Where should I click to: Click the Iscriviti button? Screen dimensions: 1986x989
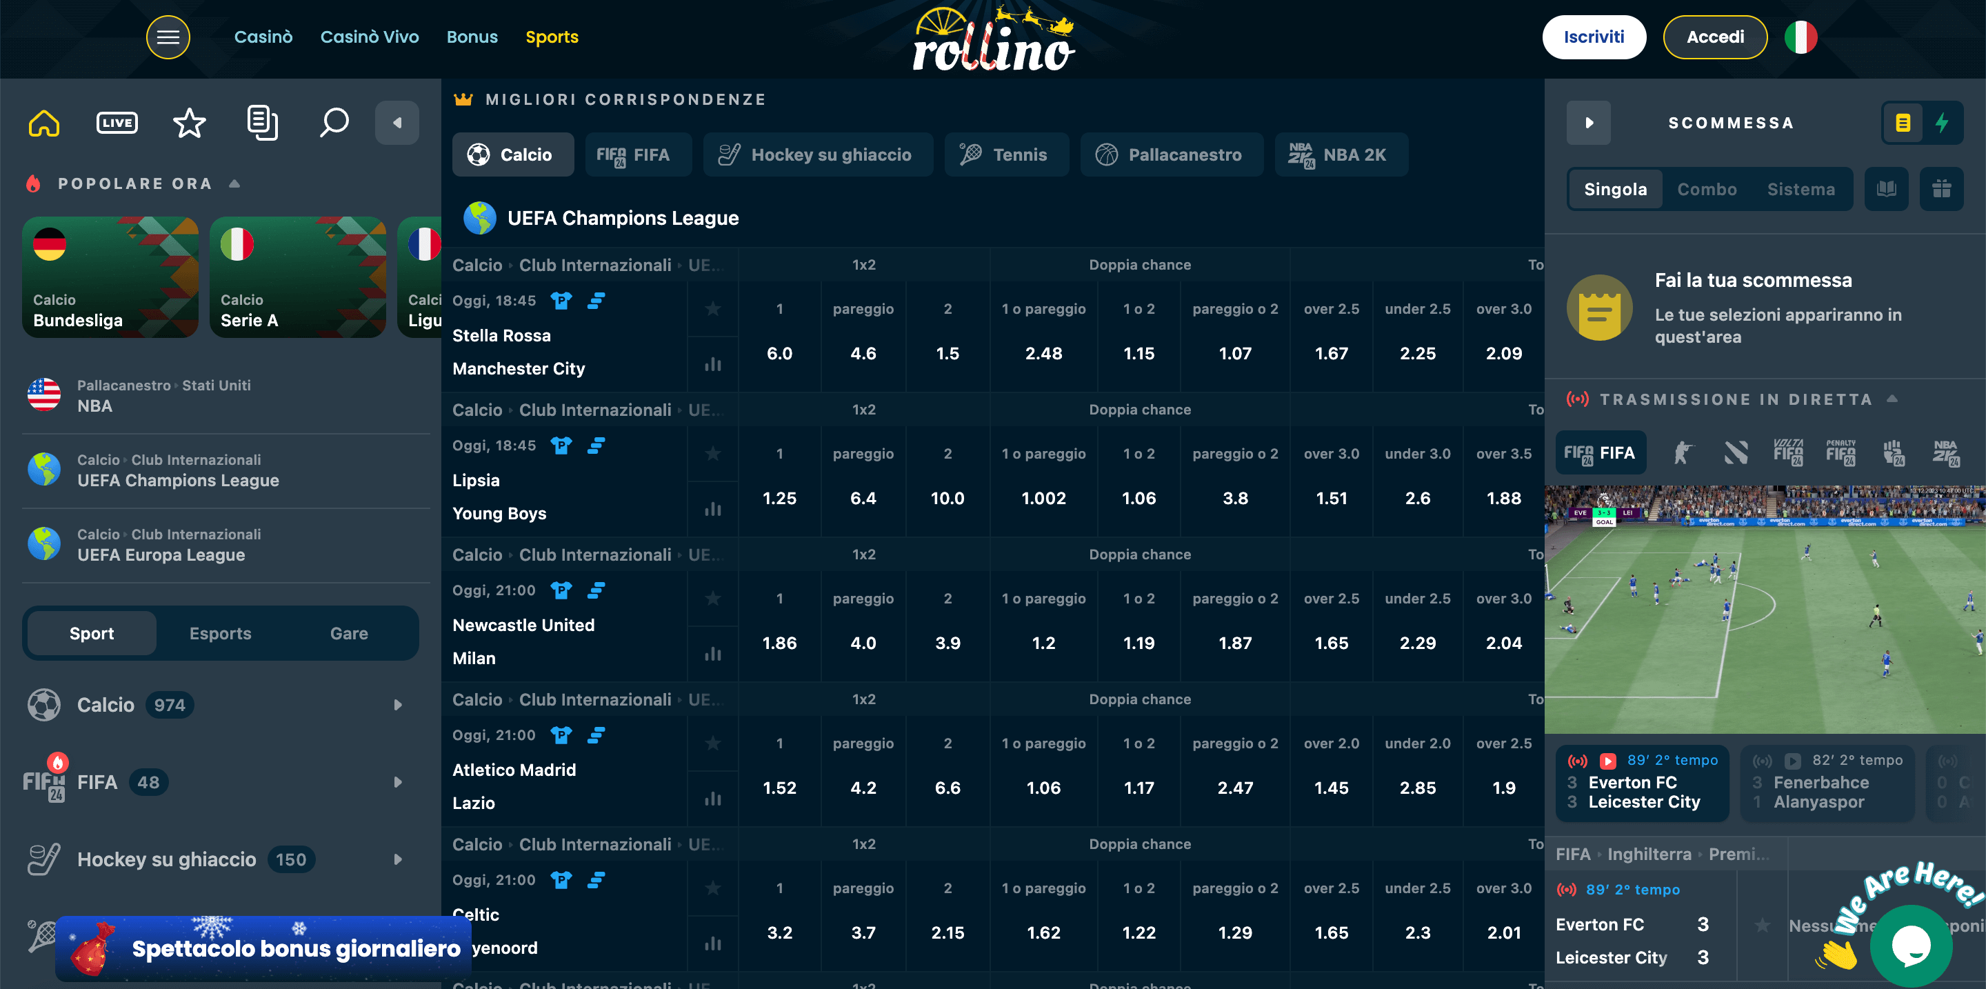1594,37
